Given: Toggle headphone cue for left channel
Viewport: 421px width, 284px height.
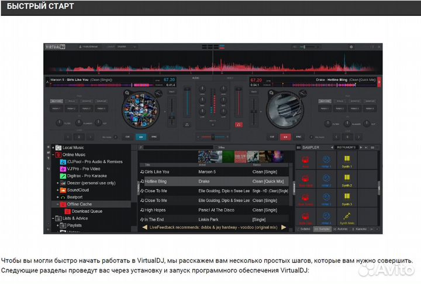Looking at the screenshot, I should (x=187, y=125).
